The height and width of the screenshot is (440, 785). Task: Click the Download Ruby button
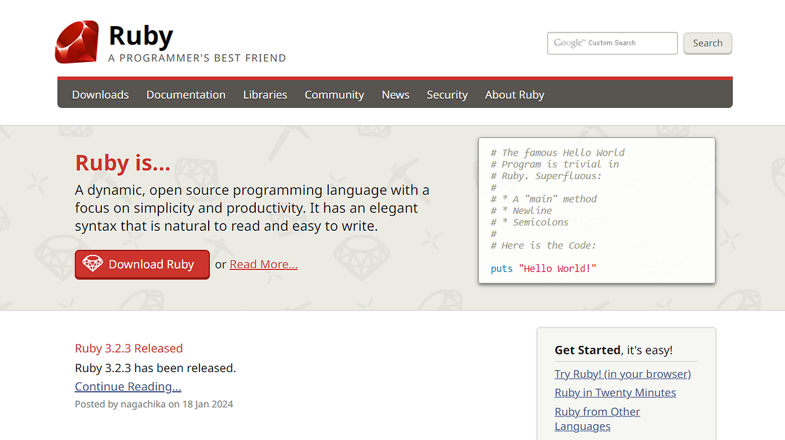(142, 264)
